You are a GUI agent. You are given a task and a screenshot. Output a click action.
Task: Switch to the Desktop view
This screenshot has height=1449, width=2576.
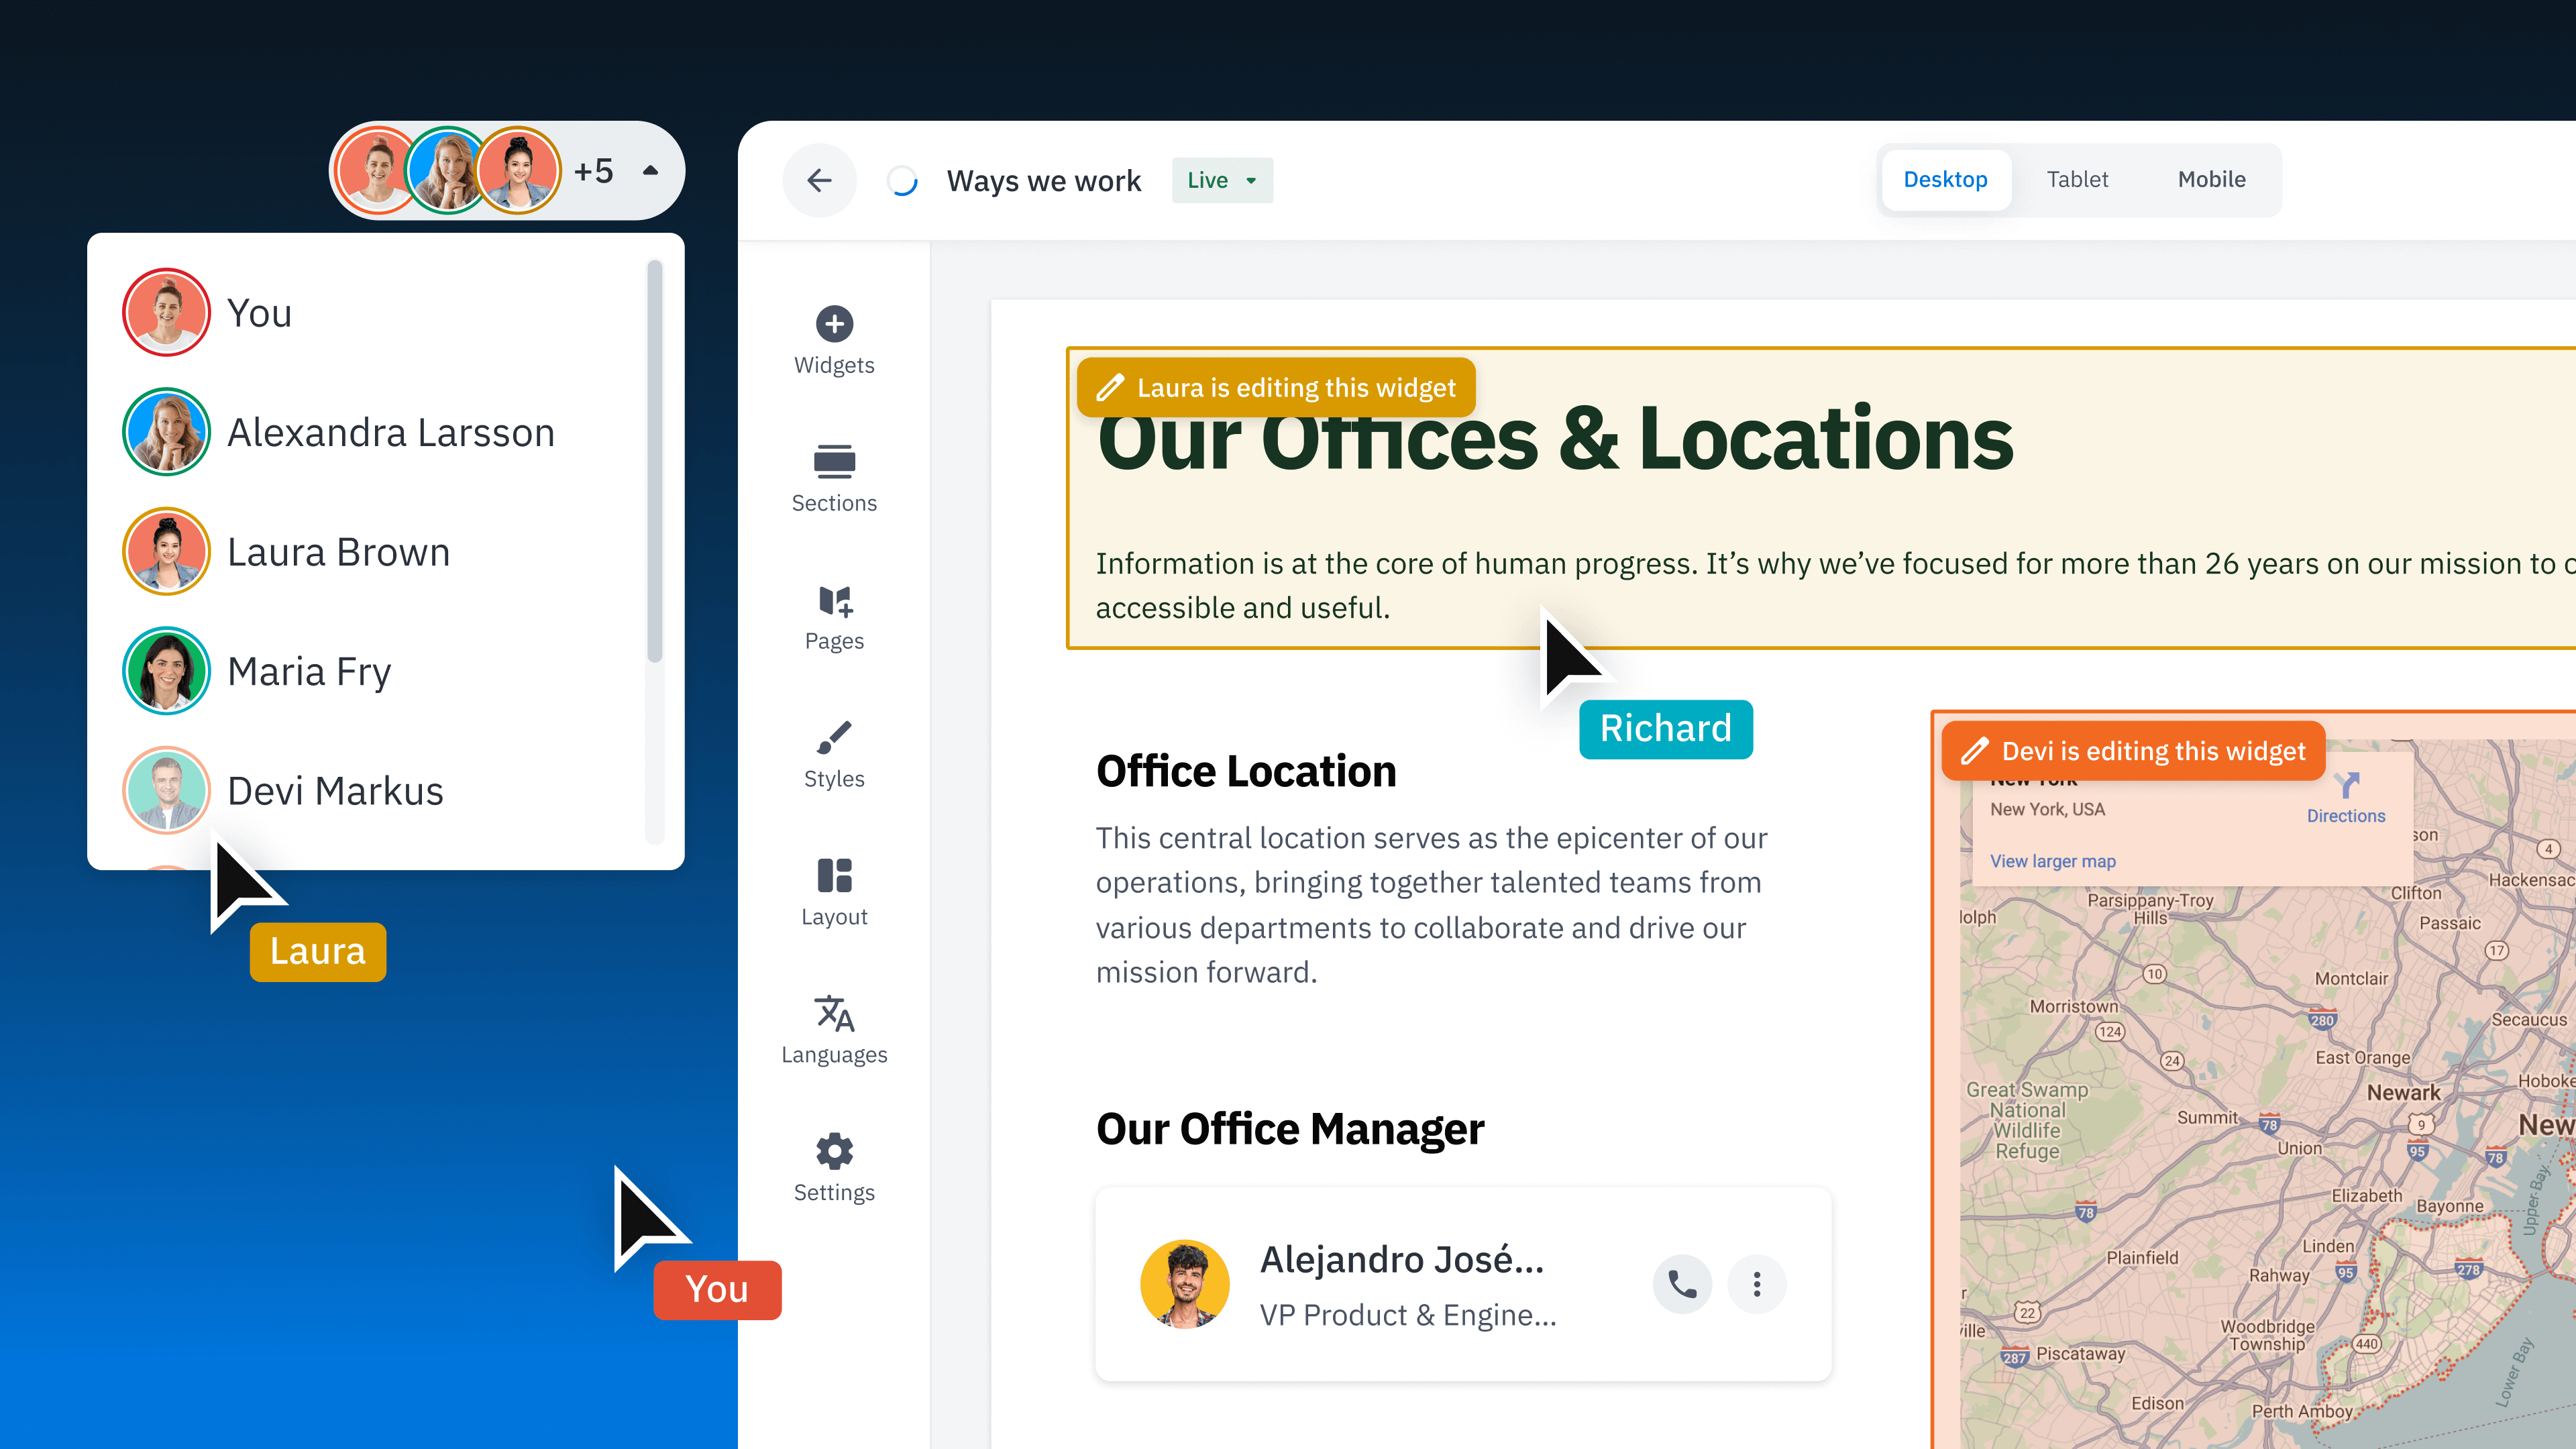pos(1945,180)
